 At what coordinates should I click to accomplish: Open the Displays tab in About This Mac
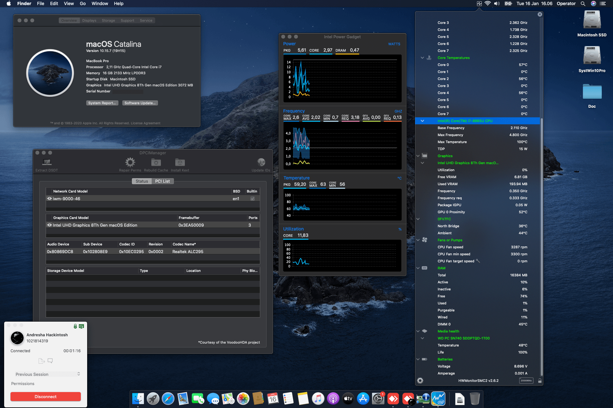point(89,20)
